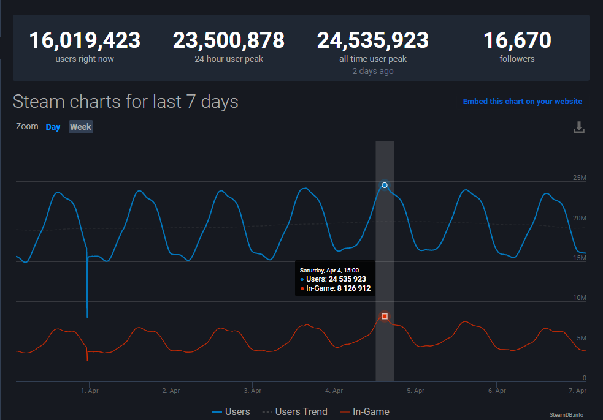Click the '5. Apr' axis label
This screenshot has height=420, width=603.
[x=415, y=391]
